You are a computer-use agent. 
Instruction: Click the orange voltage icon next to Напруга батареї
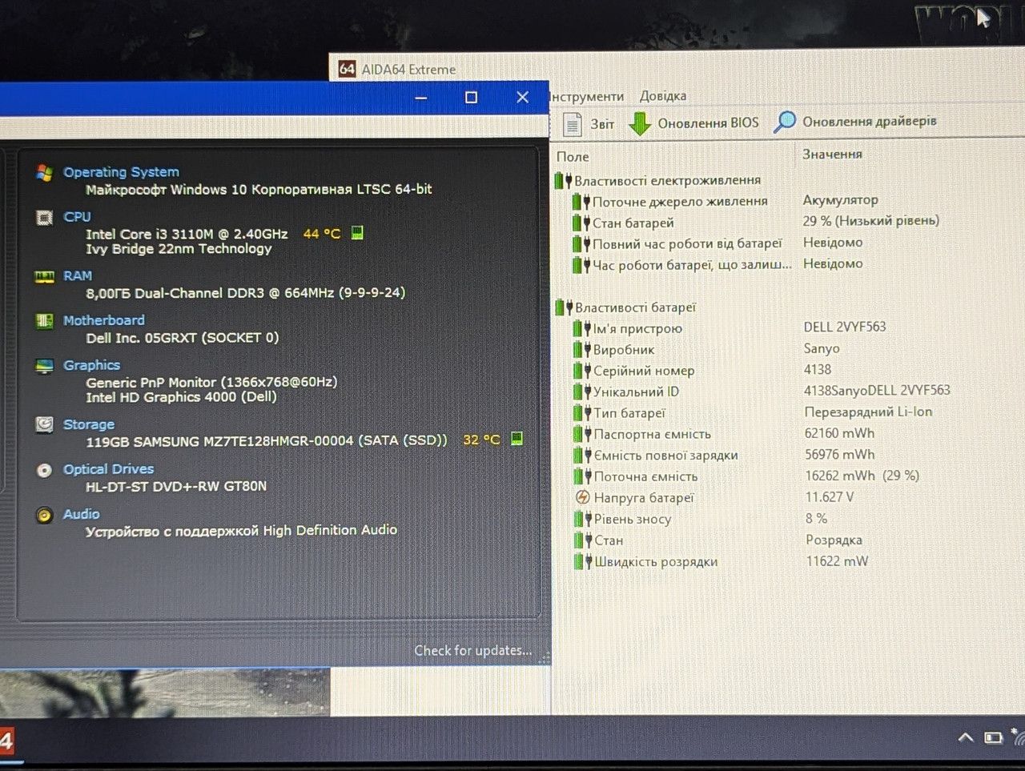[x=583, y=497]
